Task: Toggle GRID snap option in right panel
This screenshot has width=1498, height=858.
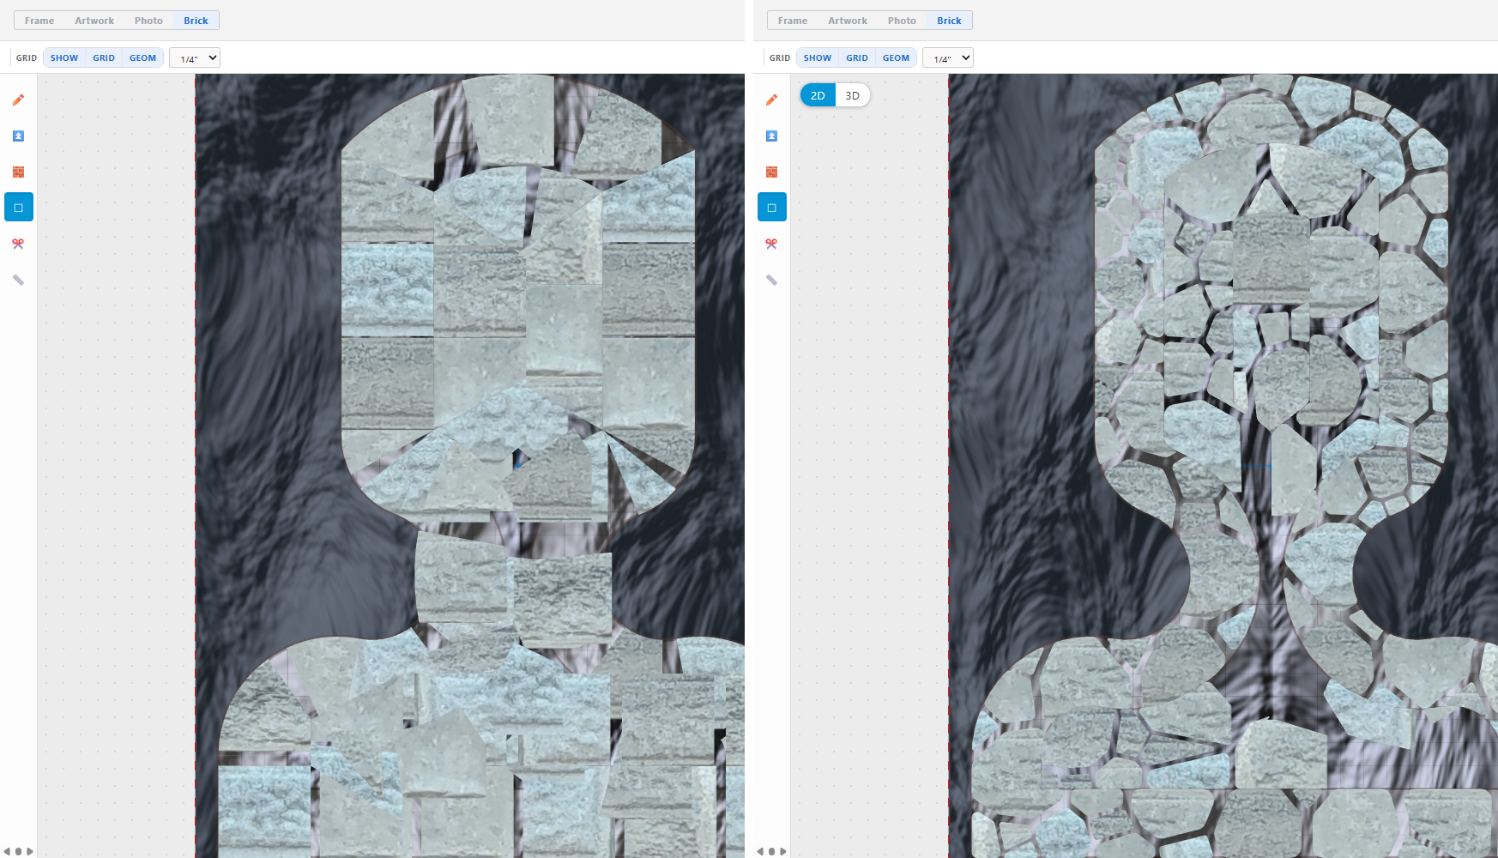Action: [857, 58]
